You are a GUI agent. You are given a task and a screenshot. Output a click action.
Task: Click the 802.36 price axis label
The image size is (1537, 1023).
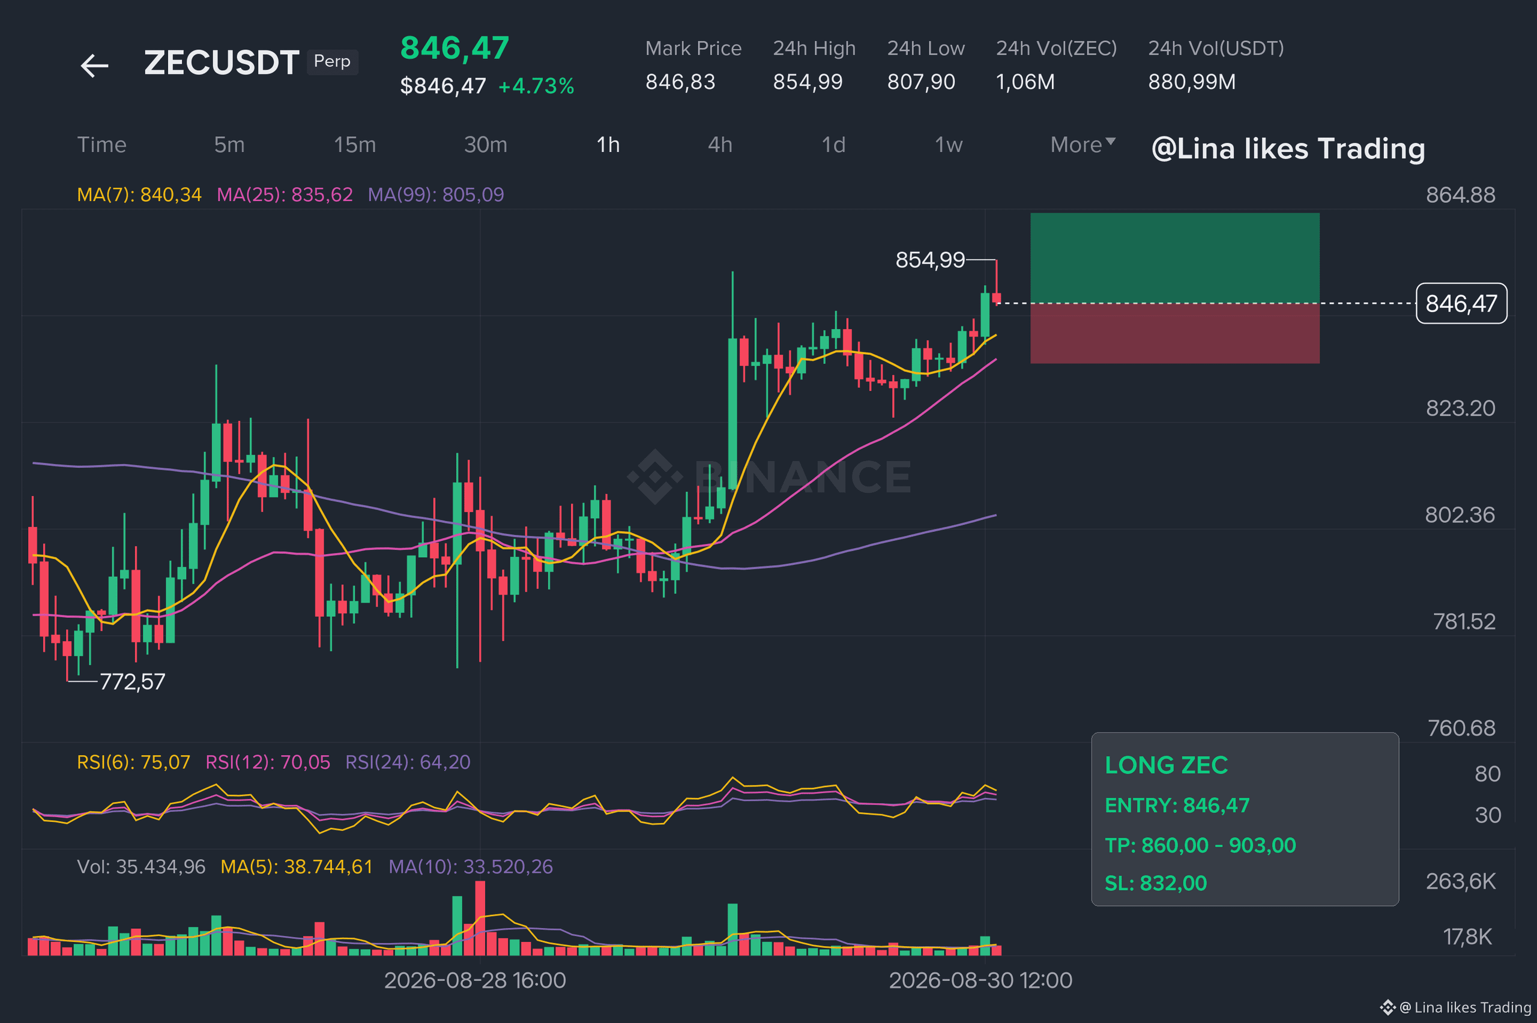[1460, 516]
